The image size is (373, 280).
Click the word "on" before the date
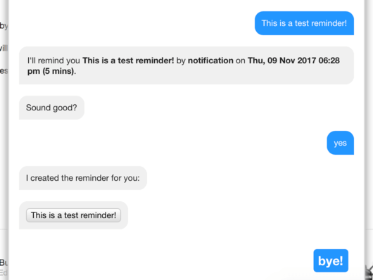[x=241, y=61]
